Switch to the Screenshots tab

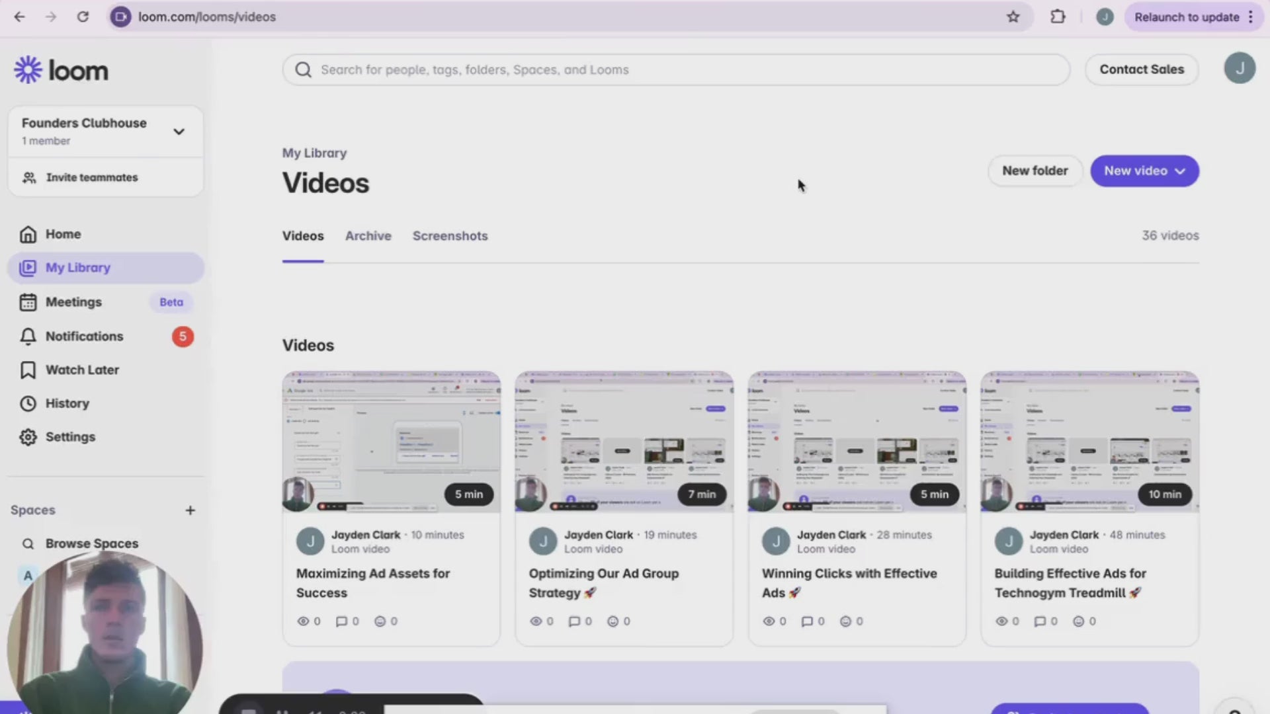tap(450, 236)
